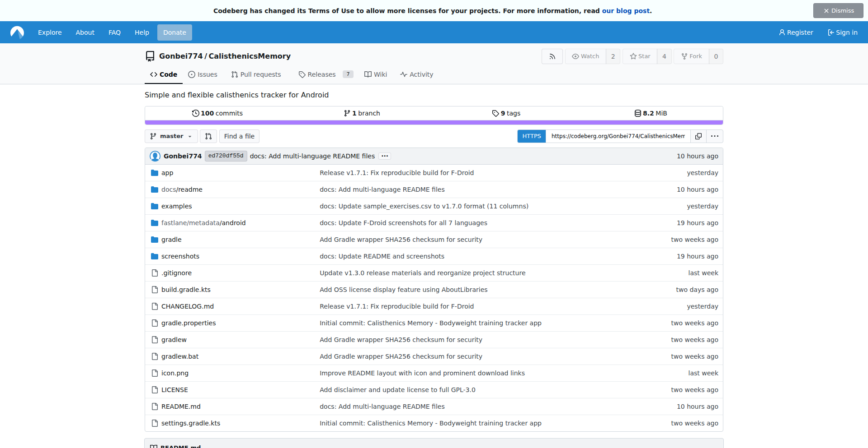Click Gonbei774's avatar in latest commit
Image resolution: width=868 pixels, height=448 pixels.
tap(155, 156)
